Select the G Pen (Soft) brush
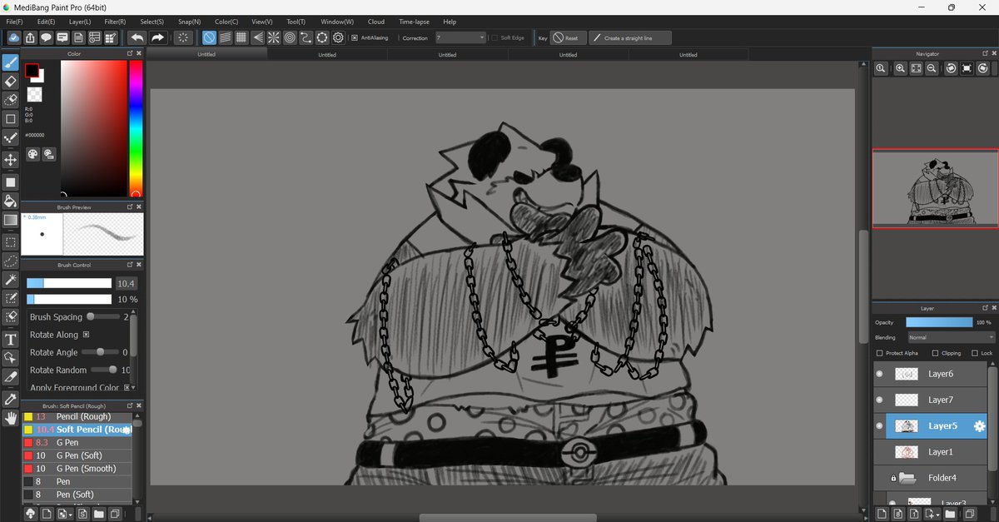Image resolution: width=999 pixels, height=522 pixels. point(77,455)
